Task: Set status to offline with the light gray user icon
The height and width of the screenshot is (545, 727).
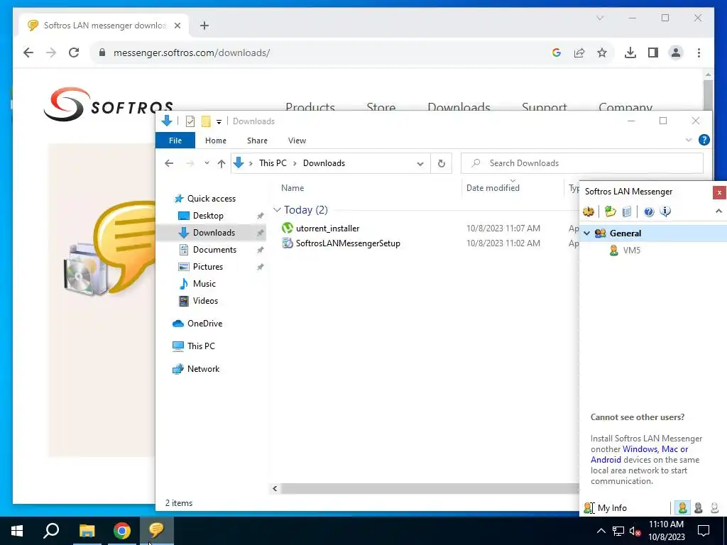Action: point(714,508)
